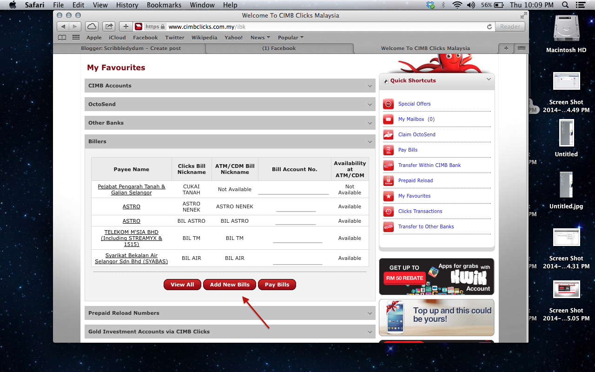Open the Popular bookmarks dropdown
This screenshot has height=372, width=595.
[291, 38]
